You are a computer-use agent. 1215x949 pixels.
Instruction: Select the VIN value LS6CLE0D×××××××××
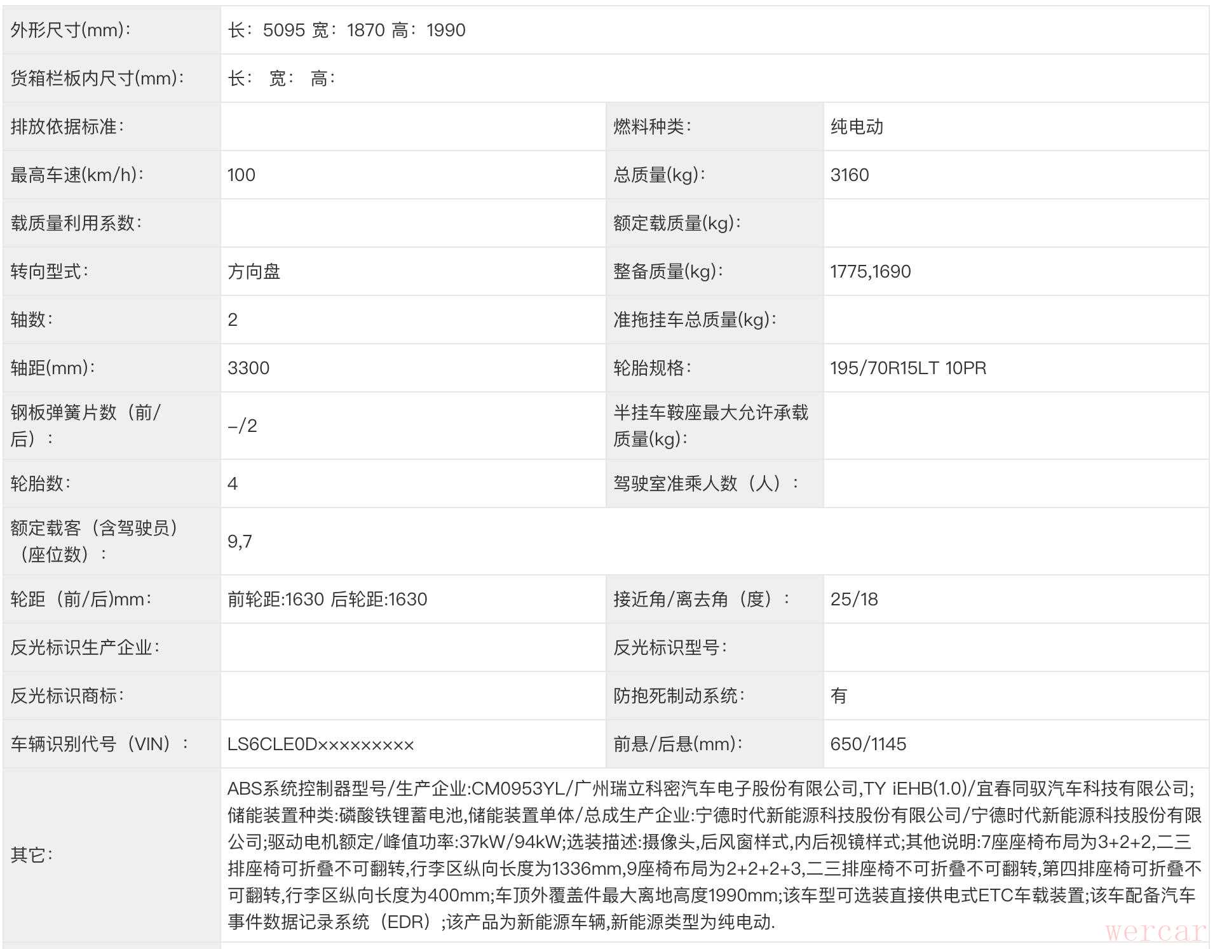(x=320, y=744)
